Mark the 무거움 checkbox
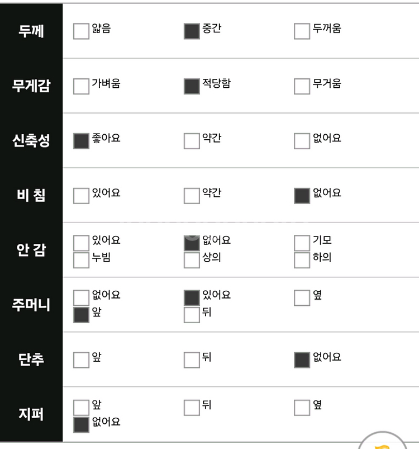 click(302, 86)
